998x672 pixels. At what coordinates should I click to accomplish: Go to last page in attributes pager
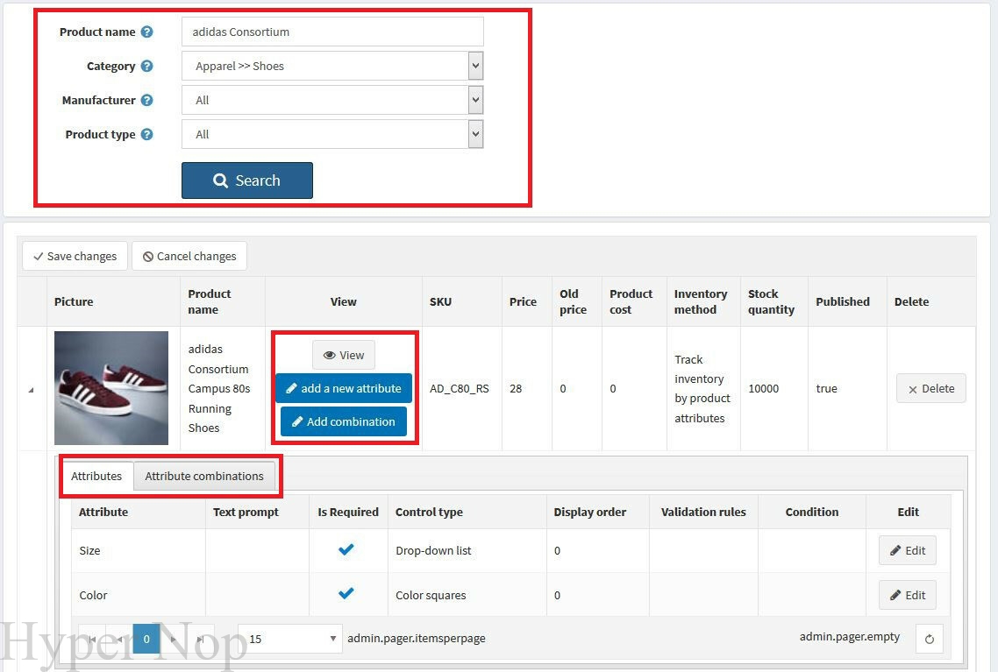tap(201, 639)
